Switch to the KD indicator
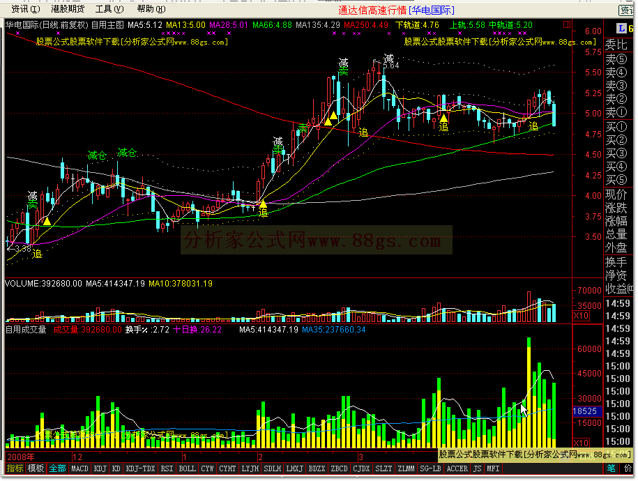Viewport: 638px width, 481px height. coord(116,468)
